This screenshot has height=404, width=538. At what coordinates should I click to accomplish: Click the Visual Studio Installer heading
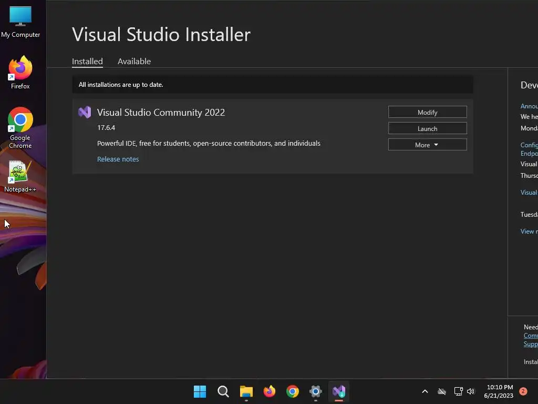click(161, 34)
